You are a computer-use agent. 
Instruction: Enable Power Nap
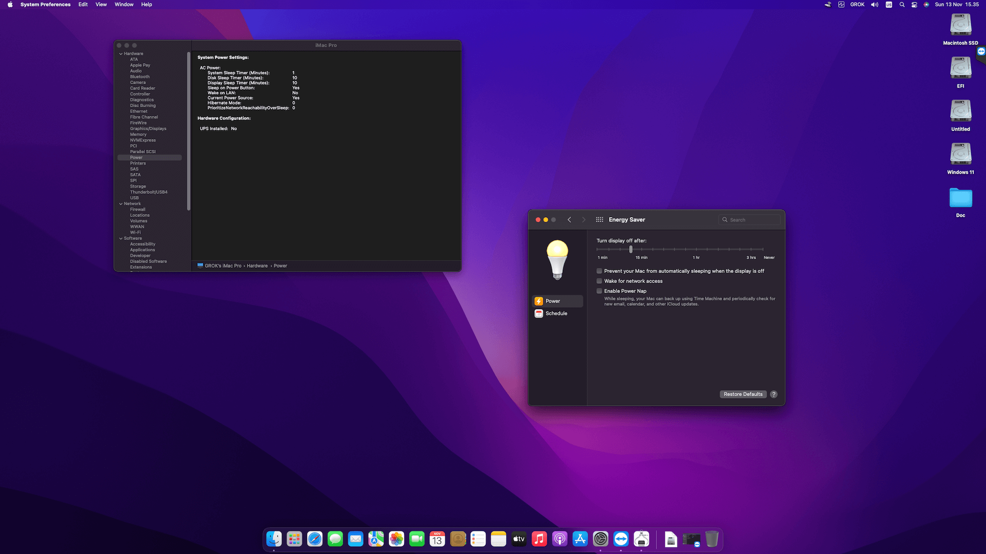599,291
